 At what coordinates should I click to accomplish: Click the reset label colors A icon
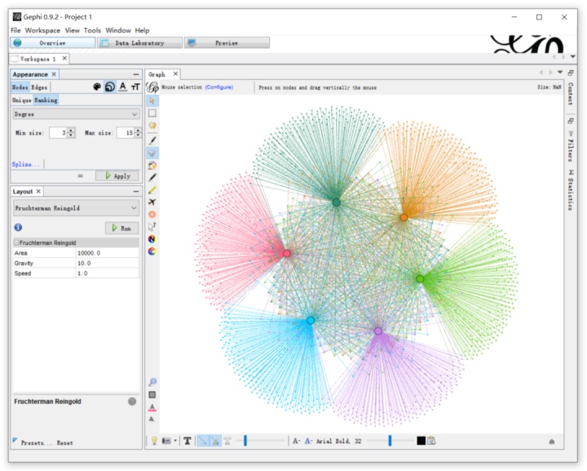pyautogui.click(x=152, y=407)
